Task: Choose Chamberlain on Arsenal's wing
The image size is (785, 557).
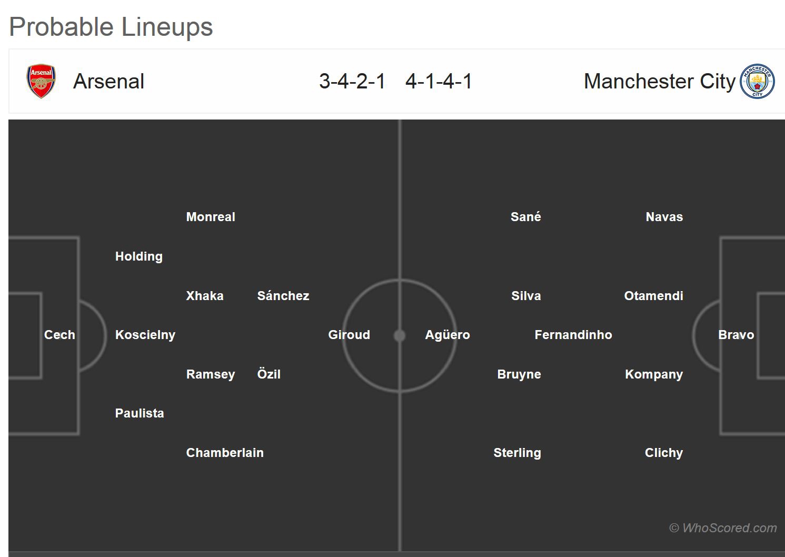Action: coord(225,453)
